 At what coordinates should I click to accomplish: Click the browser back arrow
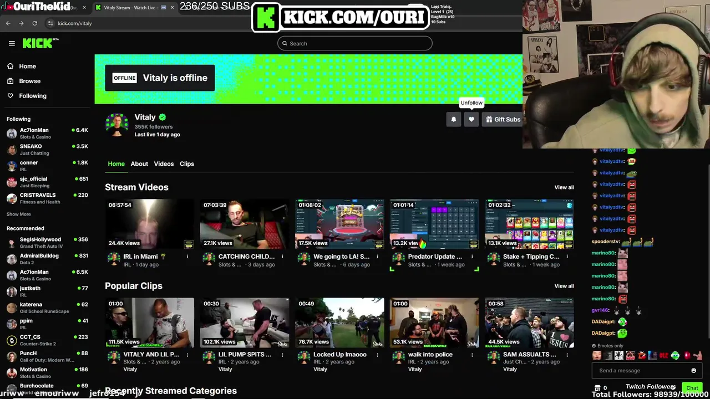coord(8,23)
